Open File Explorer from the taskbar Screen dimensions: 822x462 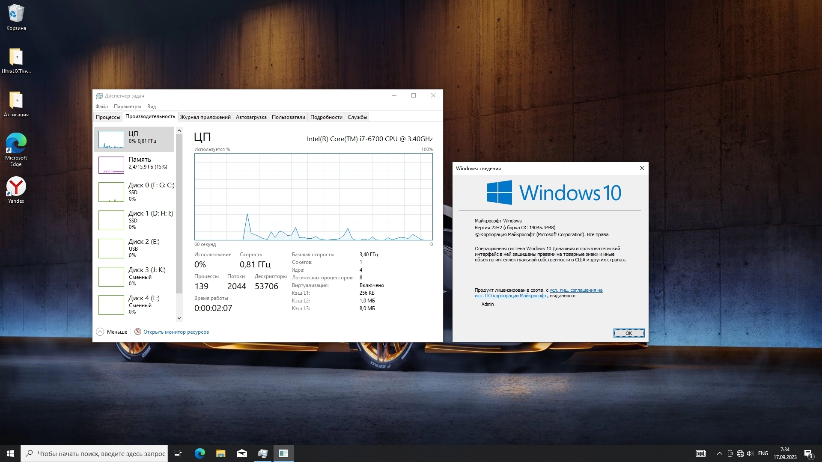click(x=220, y=453)
